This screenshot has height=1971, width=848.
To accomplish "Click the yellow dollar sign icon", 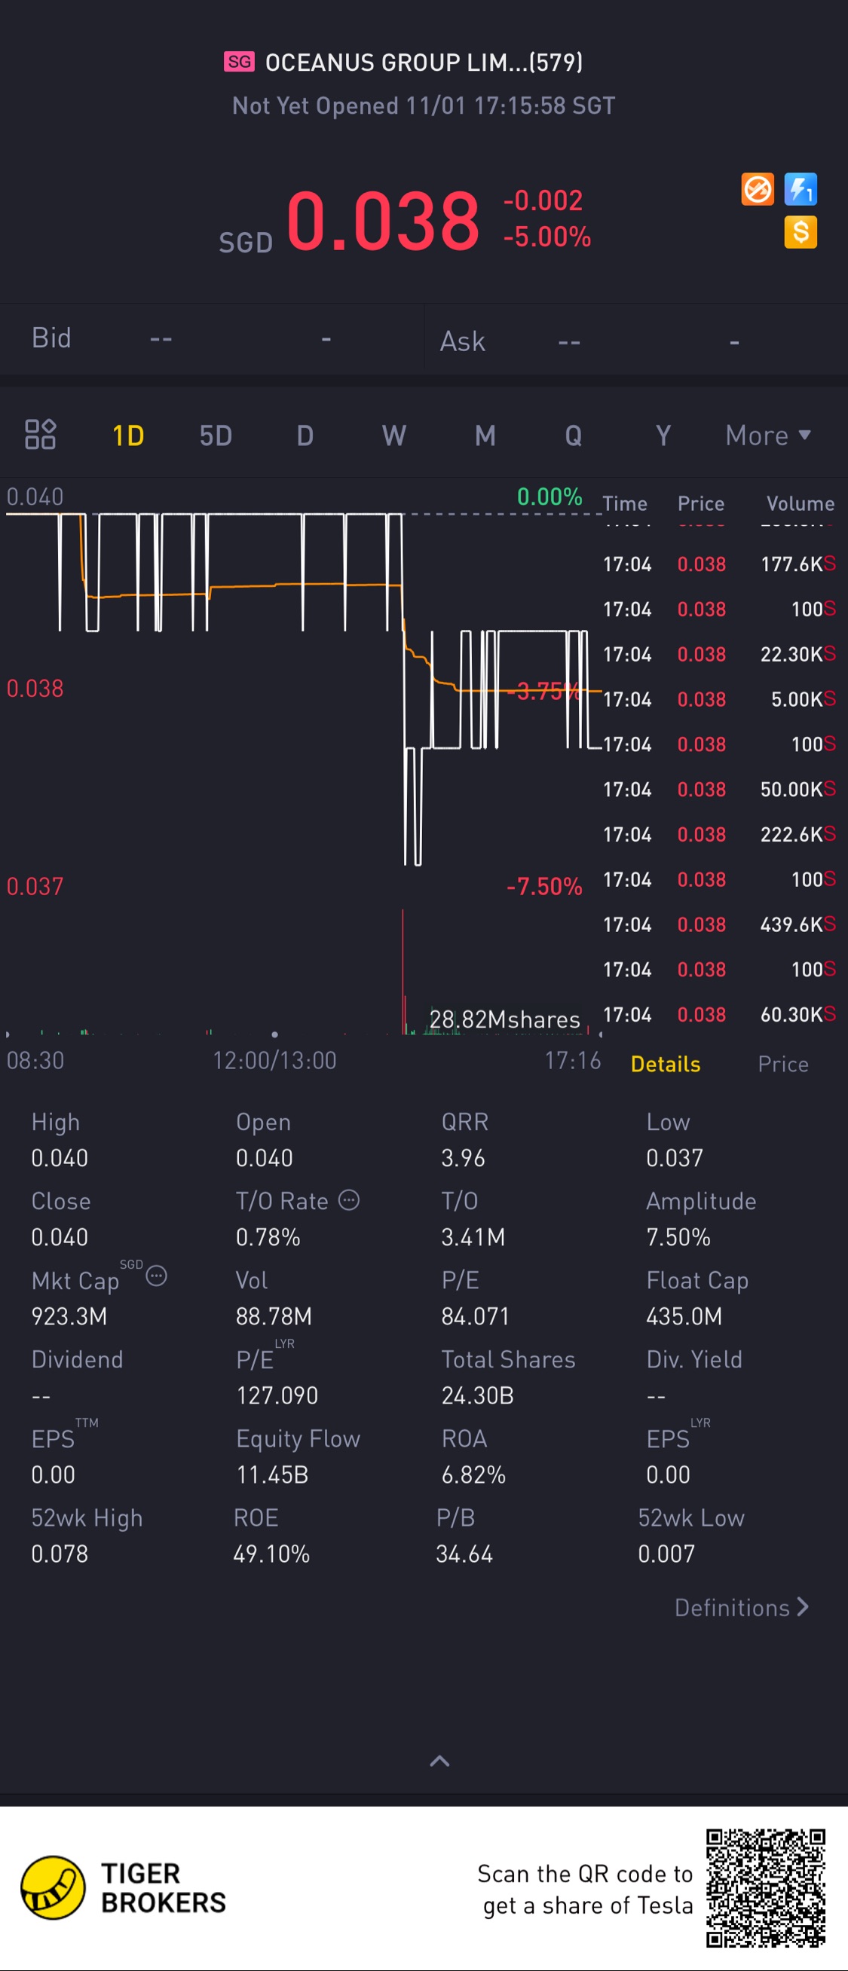I will [801, 232].
